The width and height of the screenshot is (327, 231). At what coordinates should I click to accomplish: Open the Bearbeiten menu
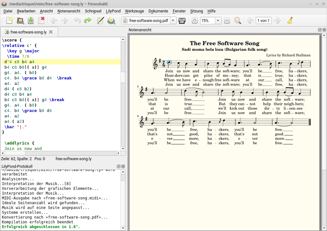[26, 11]
